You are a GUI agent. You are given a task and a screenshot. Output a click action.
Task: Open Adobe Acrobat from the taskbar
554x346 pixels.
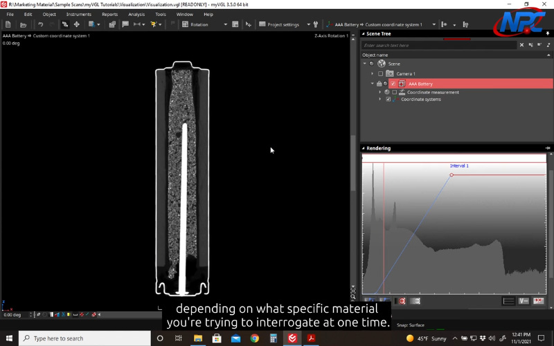point(311,338)
